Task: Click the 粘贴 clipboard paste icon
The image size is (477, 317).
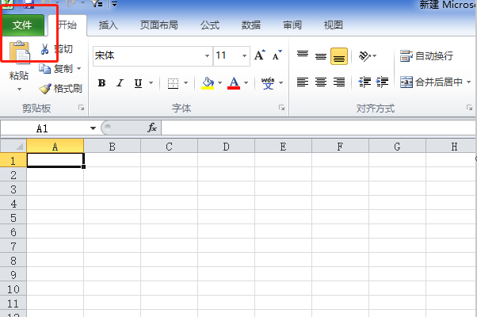Action: [20, 52]
